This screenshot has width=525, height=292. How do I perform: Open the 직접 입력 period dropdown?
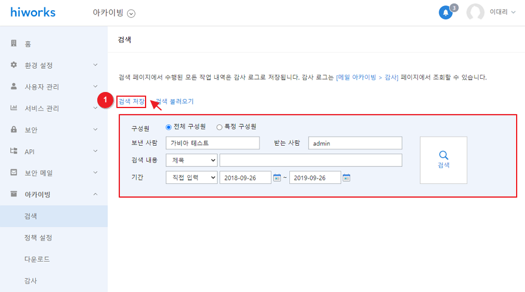tap(192, 177)
